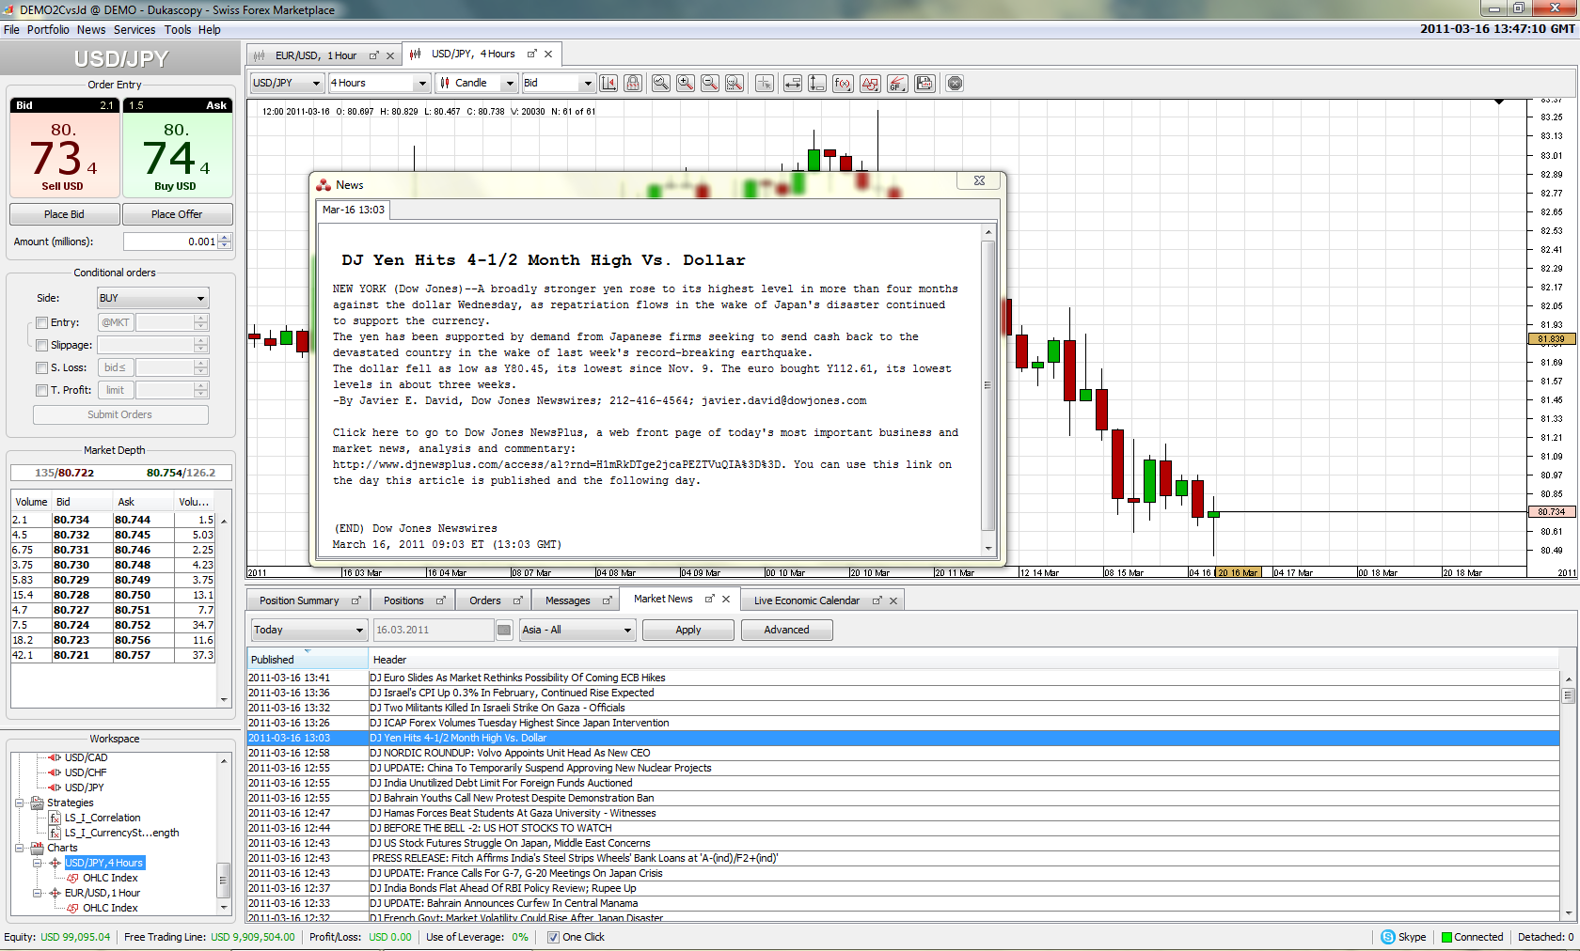Screen dimensions: 1580x951
Task: Click the save chart image icon
Action: click(924, 83)
